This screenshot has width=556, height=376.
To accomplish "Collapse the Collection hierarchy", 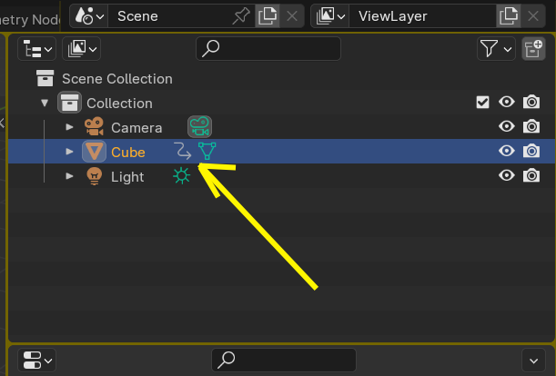I will pos(45,103).
